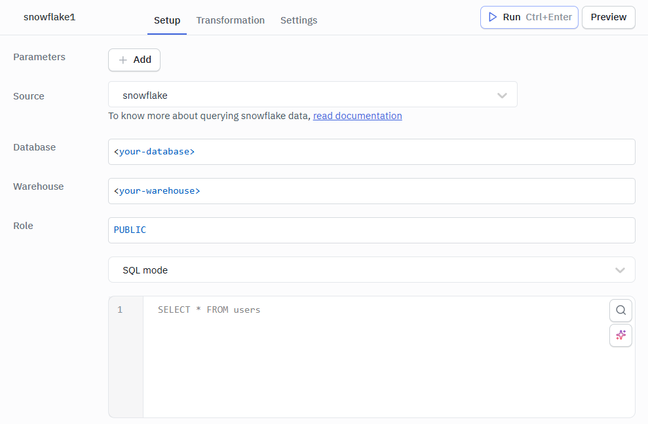Click into the Role field showing PUBLIC
The height and width of the screenshot is (424, 648).
coord(372,230)
